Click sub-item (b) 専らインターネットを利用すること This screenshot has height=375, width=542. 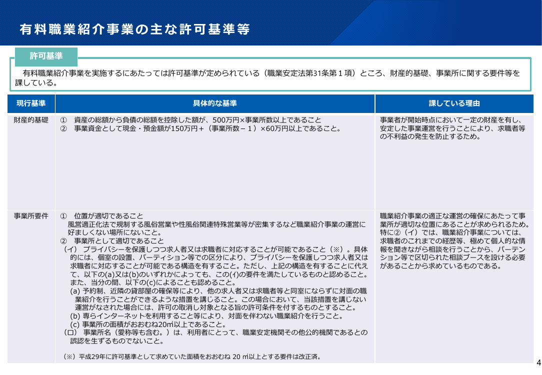coord(206,316)
